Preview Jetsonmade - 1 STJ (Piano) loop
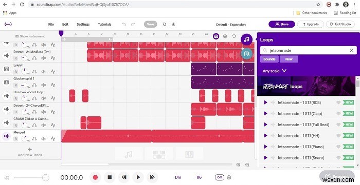 tap(266, 147)
